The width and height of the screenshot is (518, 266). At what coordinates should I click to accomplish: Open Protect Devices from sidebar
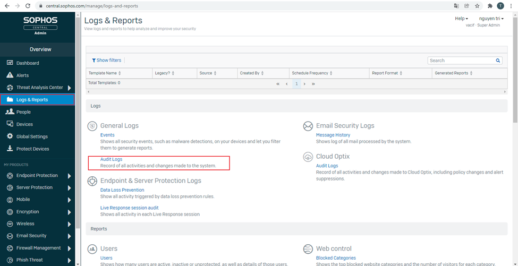pyautogui.click(x=33, y=149)
